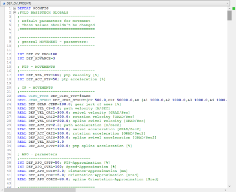Place cursor on DEF_APO_CDIS=3.0 value
The height and width of the screenshot is (192, 236).
point(61,171)
